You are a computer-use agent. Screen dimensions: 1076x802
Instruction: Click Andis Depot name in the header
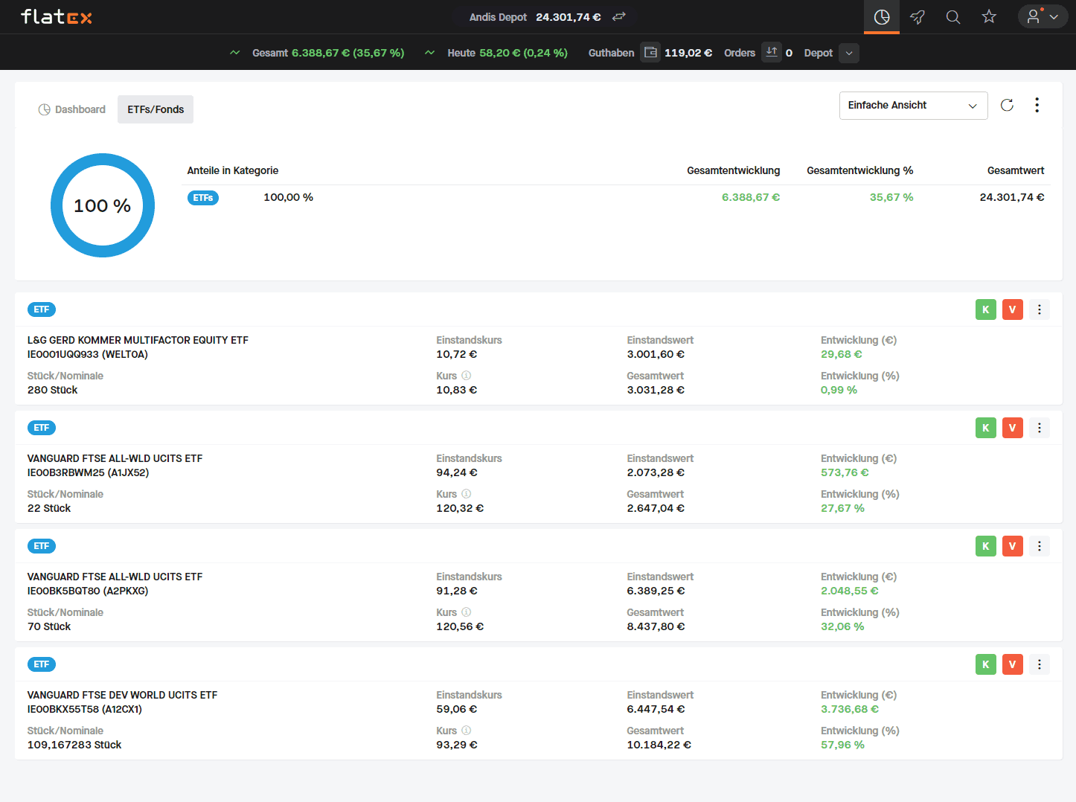[498, 17]
